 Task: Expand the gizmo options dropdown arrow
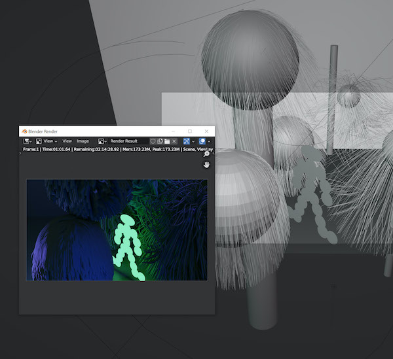193,141
